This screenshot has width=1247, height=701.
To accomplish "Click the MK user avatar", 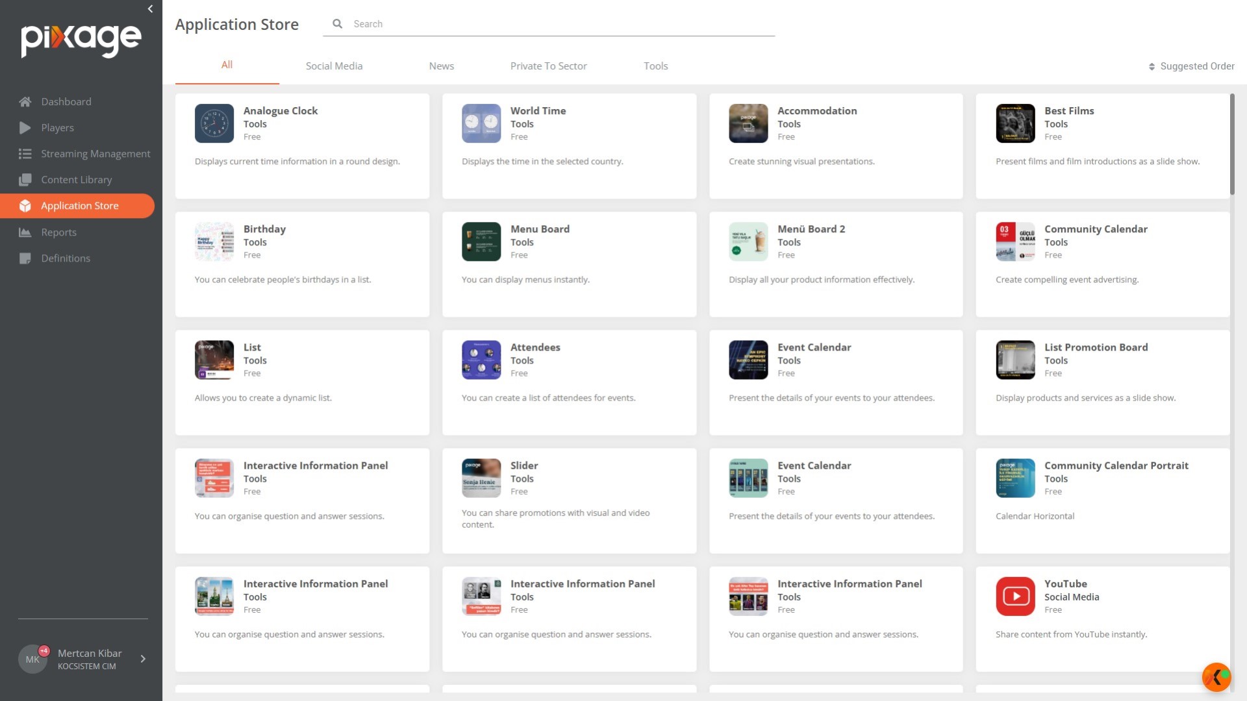I will (x=32, y=659).
